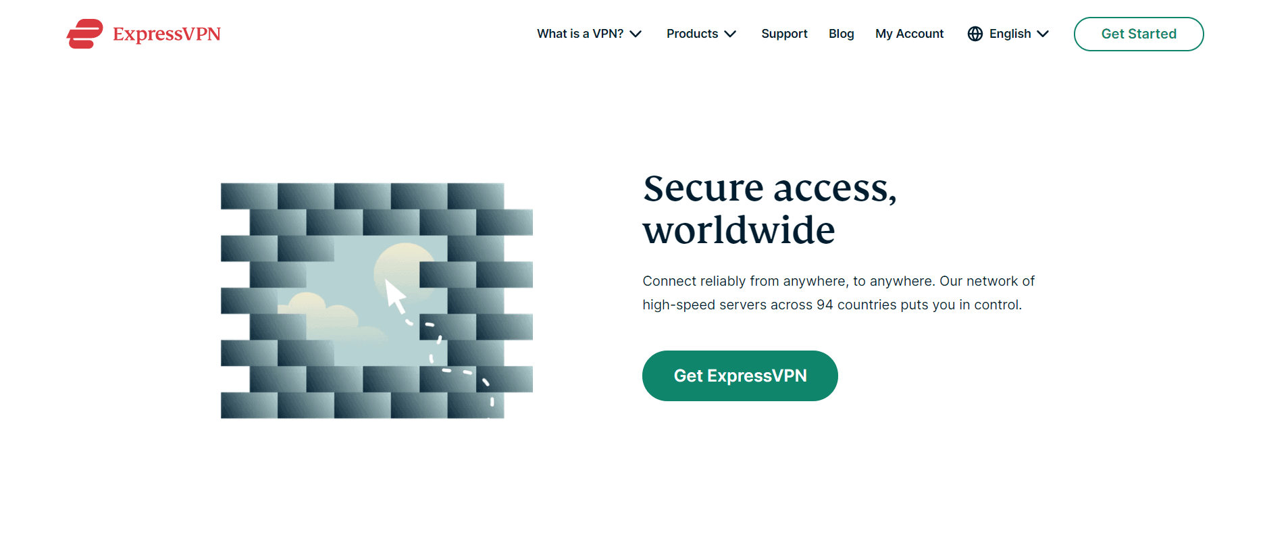The height and width of the screenshot is (541, 1265).
Task: Open My Account page
Action: coord(909,34)
